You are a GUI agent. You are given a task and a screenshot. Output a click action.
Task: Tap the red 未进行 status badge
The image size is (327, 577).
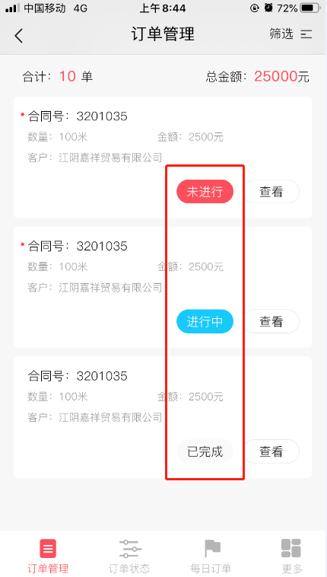tap(205, 191)
